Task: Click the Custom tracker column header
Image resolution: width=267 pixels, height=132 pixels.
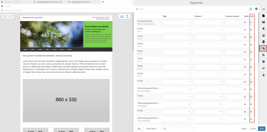Action: [232, 16]
